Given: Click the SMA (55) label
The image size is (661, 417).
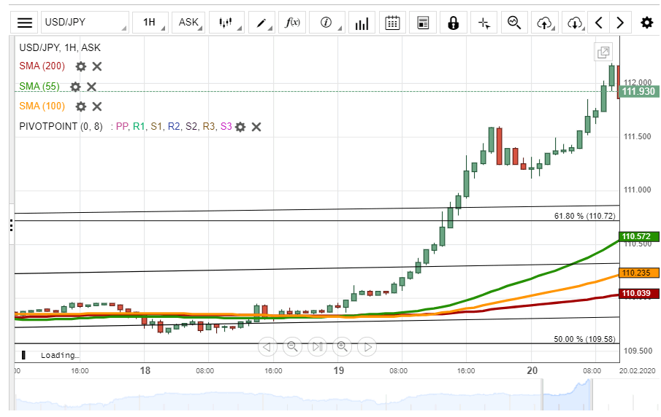Looking at the screenshot, I should point(39,86).
